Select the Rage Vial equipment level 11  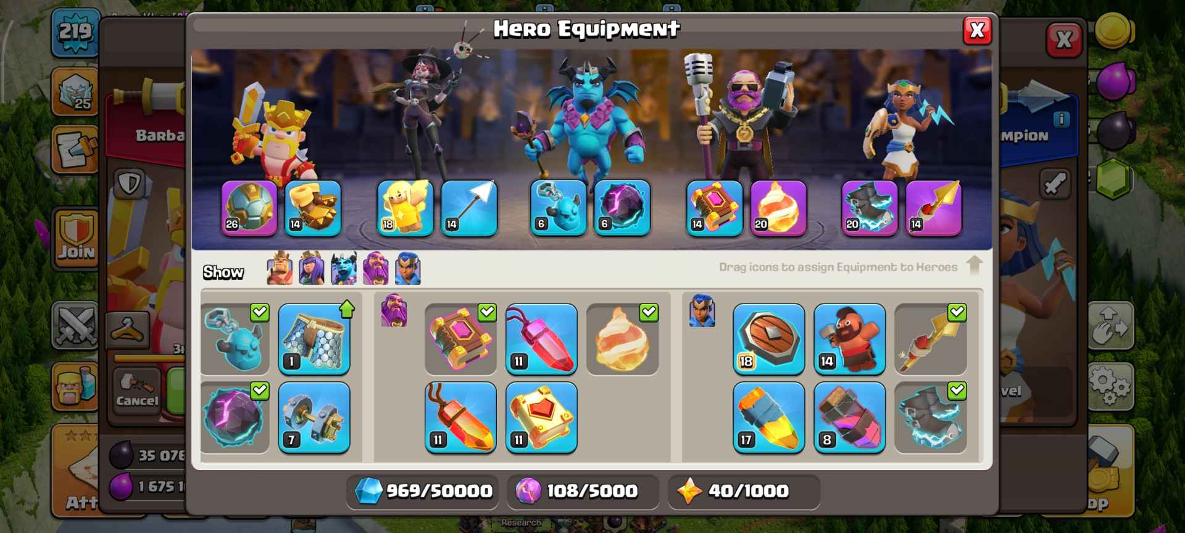coord(460,418)
